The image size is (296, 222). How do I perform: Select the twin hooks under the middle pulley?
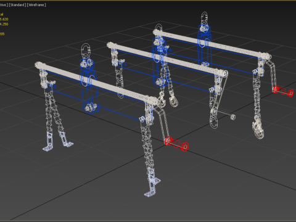[168, 100]
